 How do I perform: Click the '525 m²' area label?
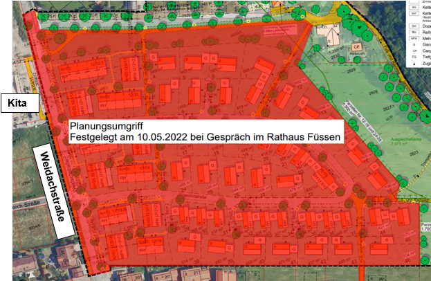pos(212,185)
